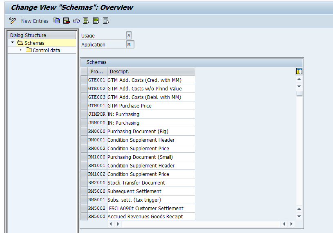
Task: Open the table column configuration icon
Action: tap(299, 71)
